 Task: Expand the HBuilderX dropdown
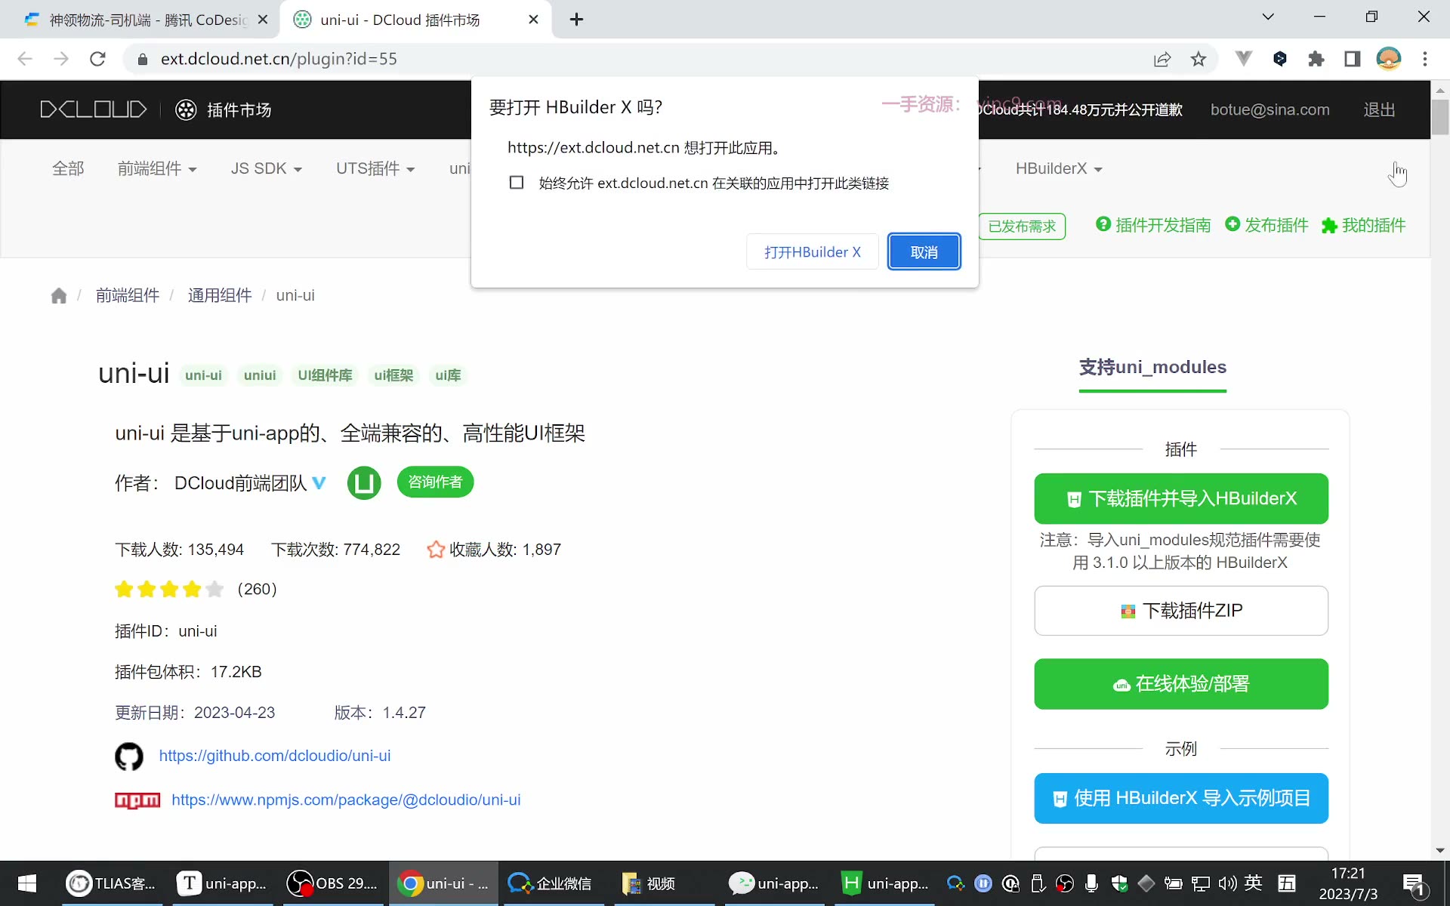point(1059,168)
